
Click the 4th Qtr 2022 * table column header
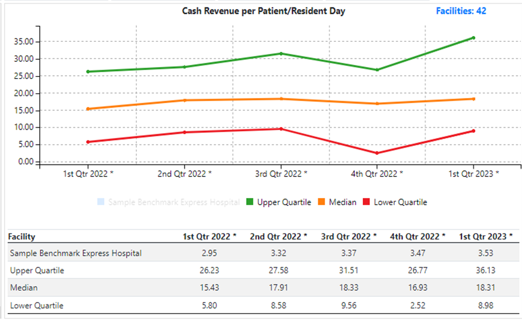tap(418, 237)
